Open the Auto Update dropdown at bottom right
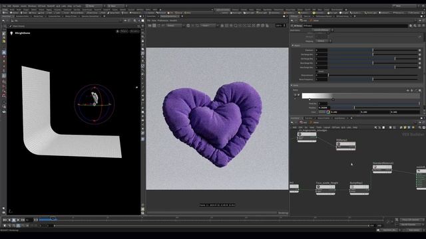The width and height of the screenshot is (426, 239). click(x=415, y=230)
